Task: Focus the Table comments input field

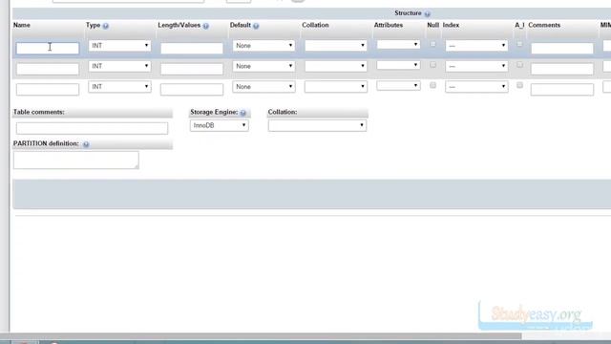Action: [92, 128]
